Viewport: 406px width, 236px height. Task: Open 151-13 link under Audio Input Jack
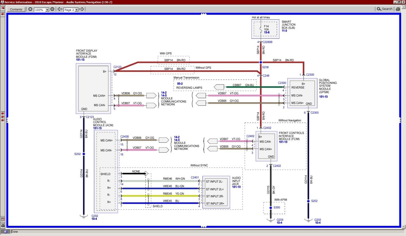click(x=236, y=187)
